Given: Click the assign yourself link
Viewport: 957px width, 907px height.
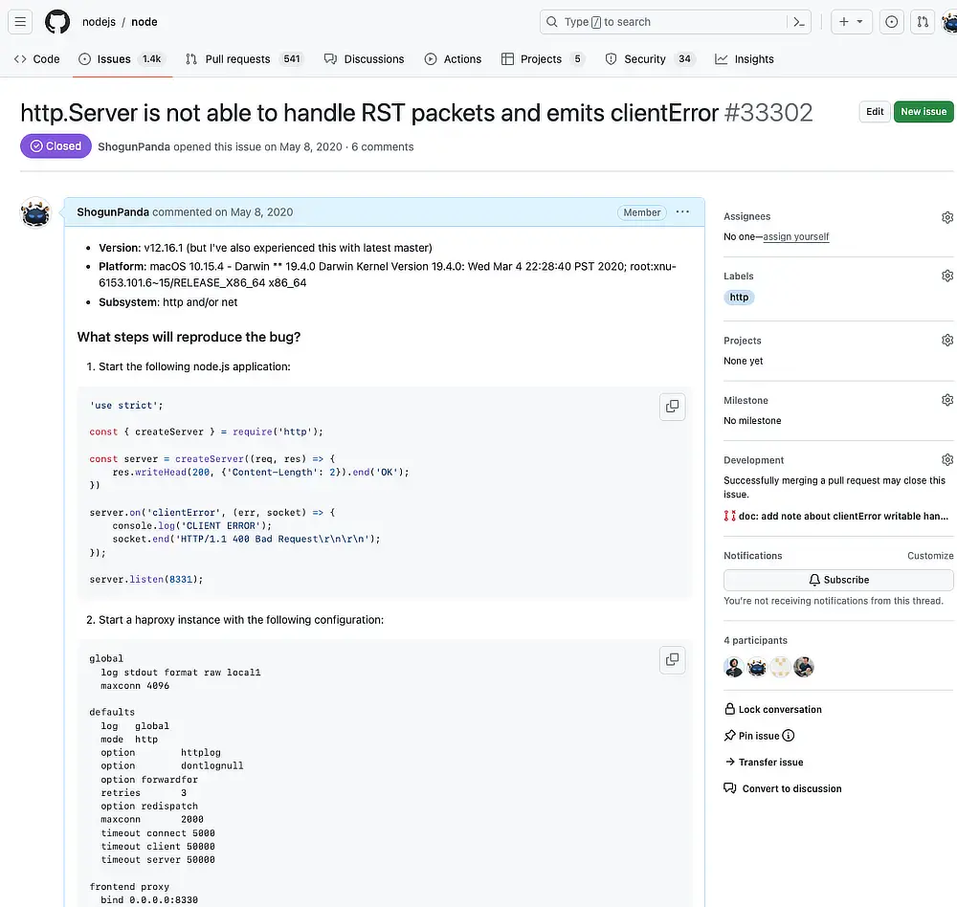Looking at the screenshot, I should [796, 237].
